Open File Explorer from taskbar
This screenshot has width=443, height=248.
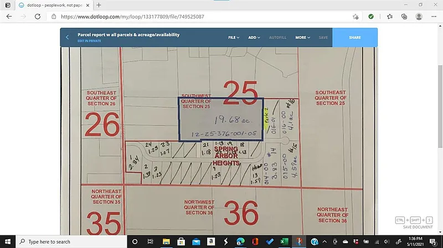(166, 241)
